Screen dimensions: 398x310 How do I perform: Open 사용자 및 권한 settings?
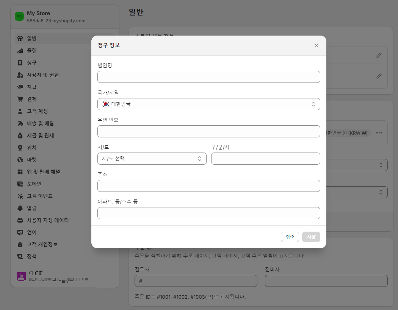pyautogui.click(x=65, y=75)
